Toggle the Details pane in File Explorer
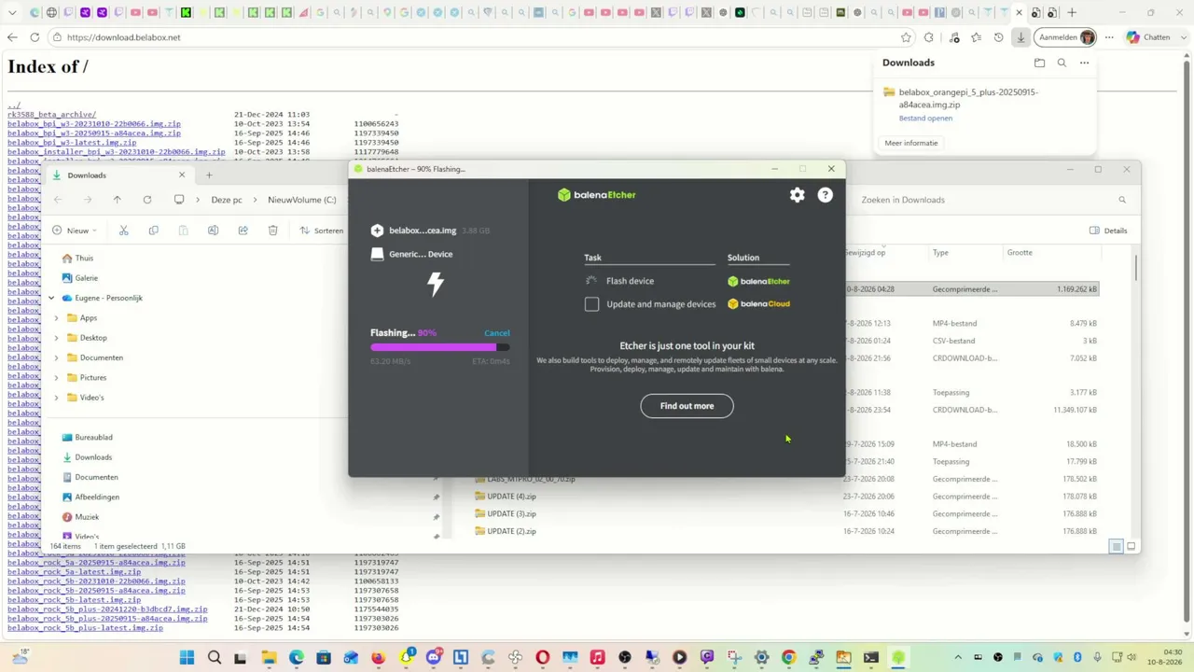The width and height of the screenshot is (1194, 672). tap(1108, 231)
